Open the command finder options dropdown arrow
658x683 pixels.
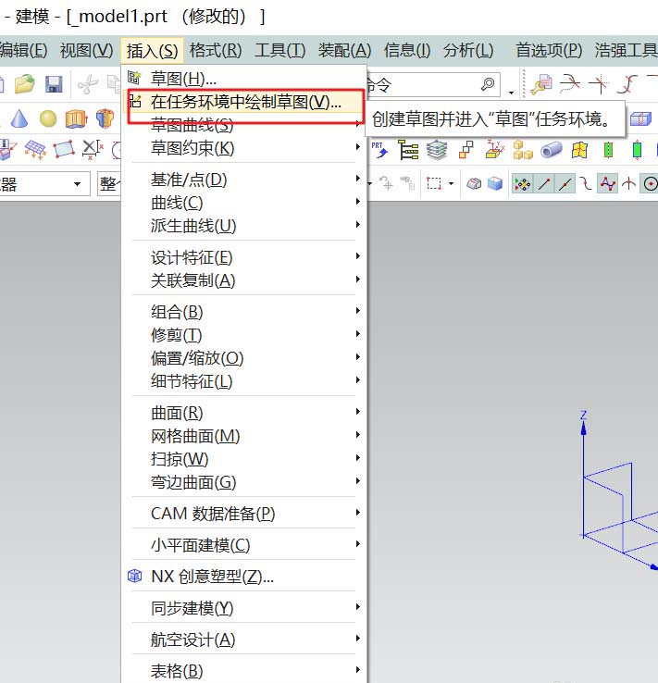(511, 93)
